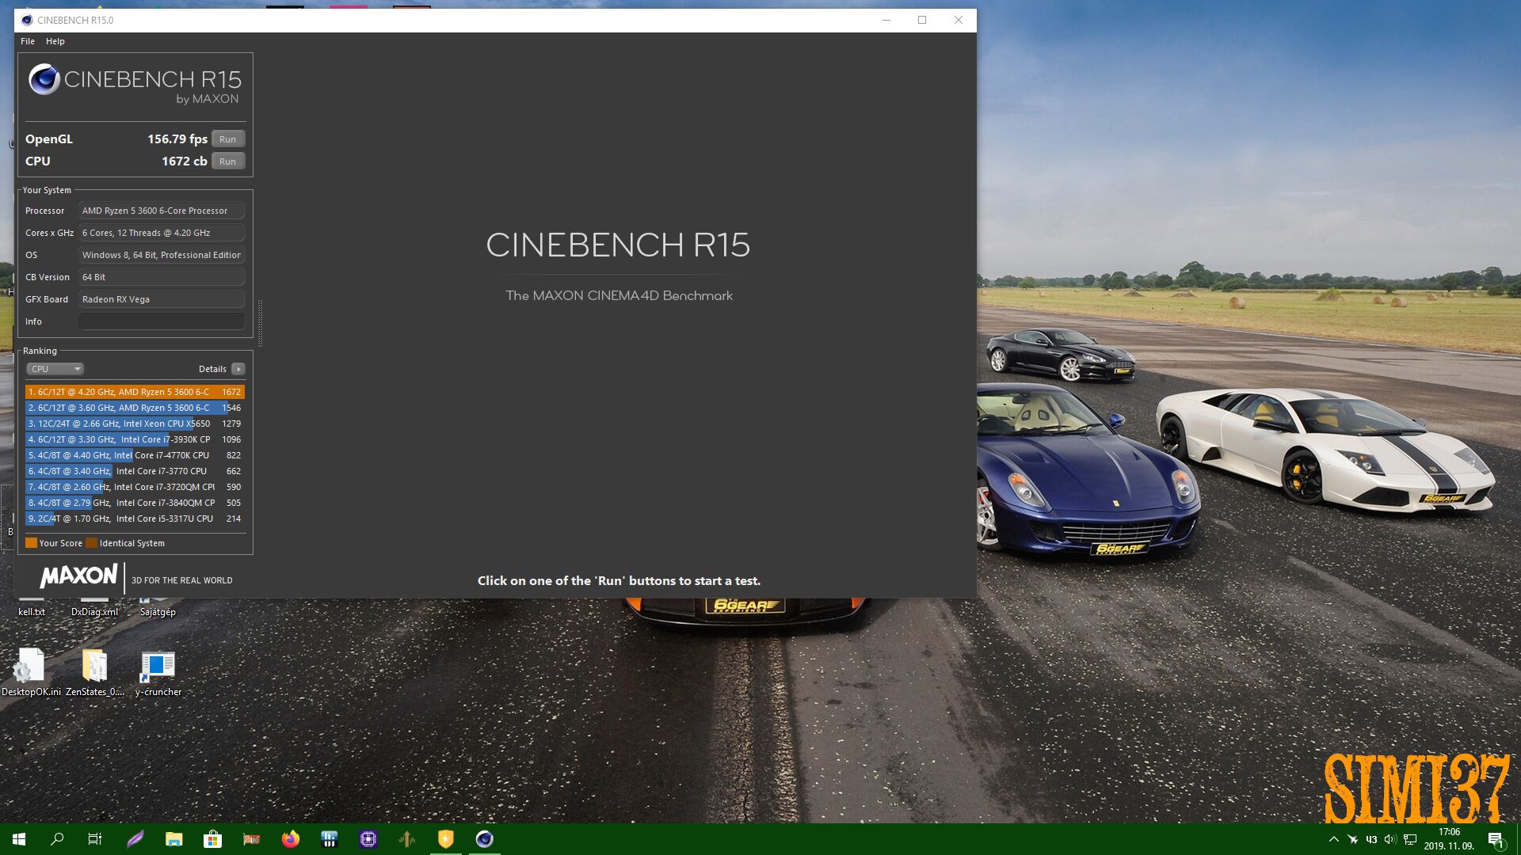Run the CPU benchmark

[227, 161]
